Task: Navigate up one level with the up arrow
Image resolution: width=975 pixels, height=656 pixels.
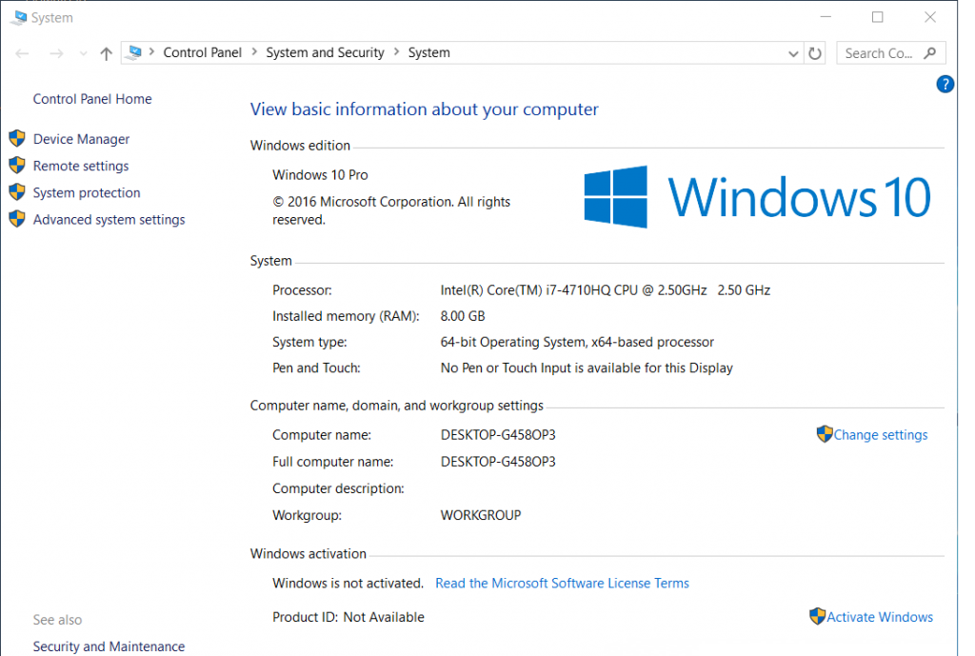Action: (106, 53)
